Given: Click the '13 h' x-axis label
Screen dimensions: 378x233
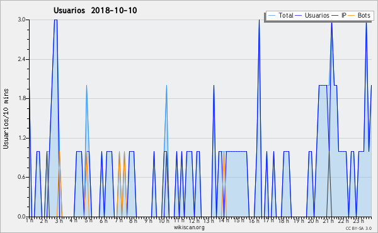Looking at the screenshot, I should coord(209,220).
